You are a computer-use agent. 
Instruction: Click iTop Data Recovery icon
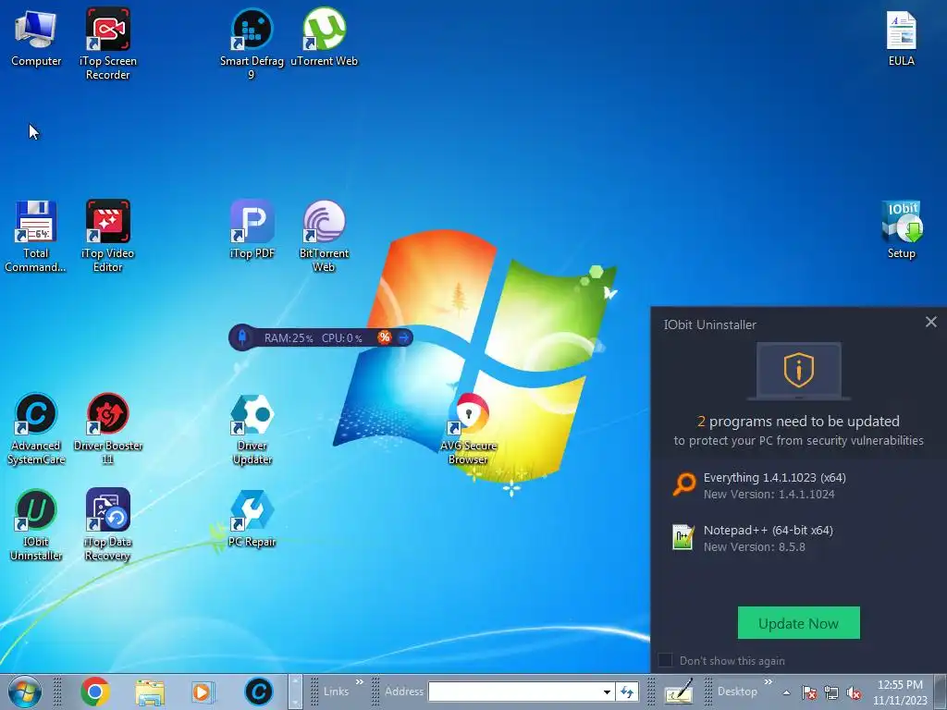[x=107, y=525]
